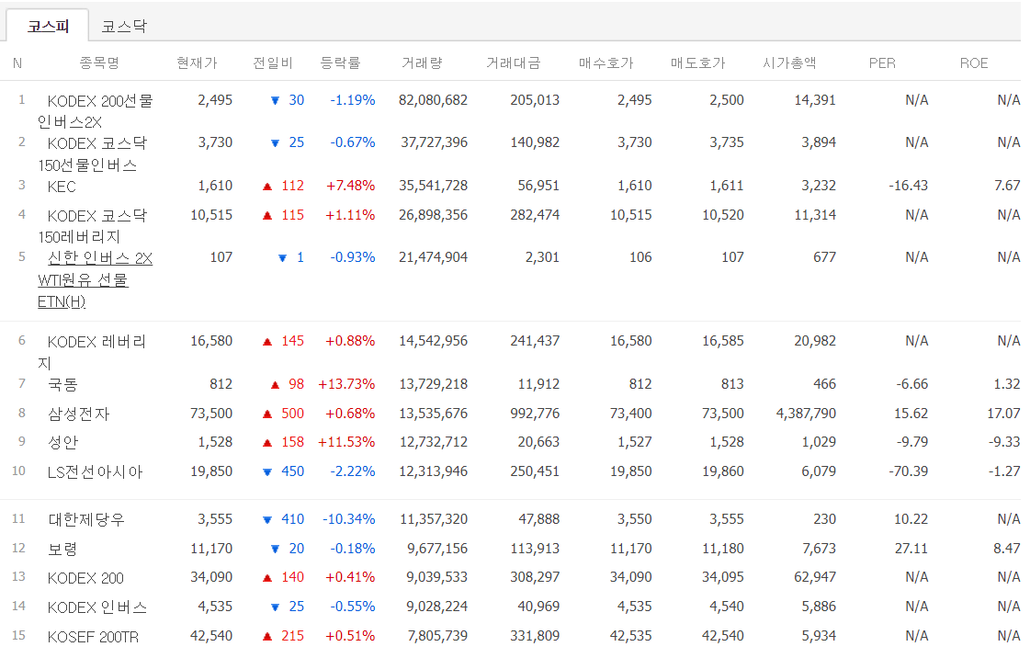Click trading volume 35,541,728
The height and width of the screenshot is (658, 1030).
[x=433, y=186]
